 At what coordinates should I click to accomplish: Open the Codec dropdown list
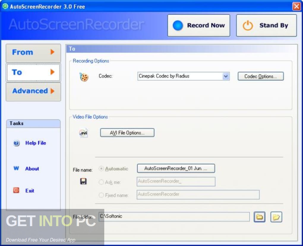226,76
